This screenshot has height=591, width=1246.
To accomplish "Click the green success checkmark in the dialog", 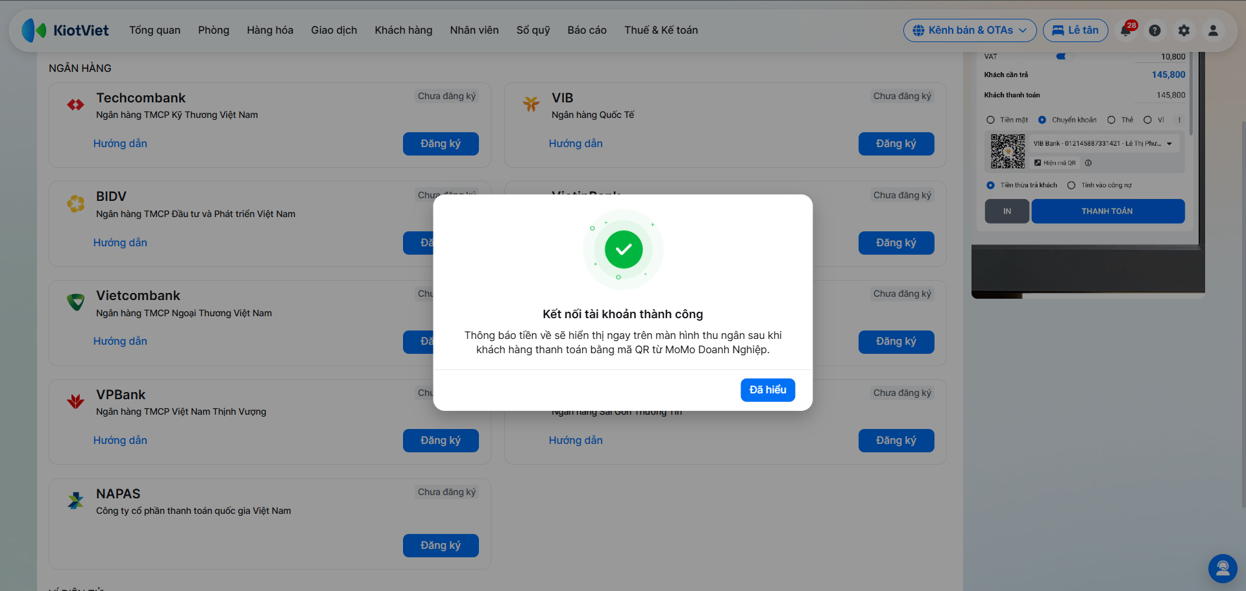I will 624,249.
